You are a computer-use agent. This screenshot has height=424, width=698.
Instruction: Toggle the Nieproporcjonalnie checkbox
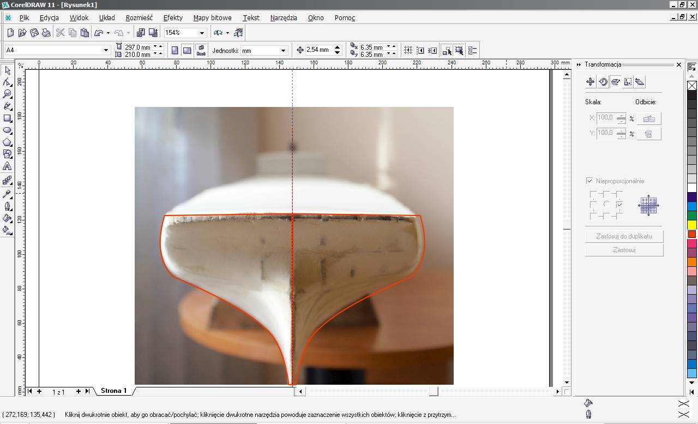click(589, 181)
